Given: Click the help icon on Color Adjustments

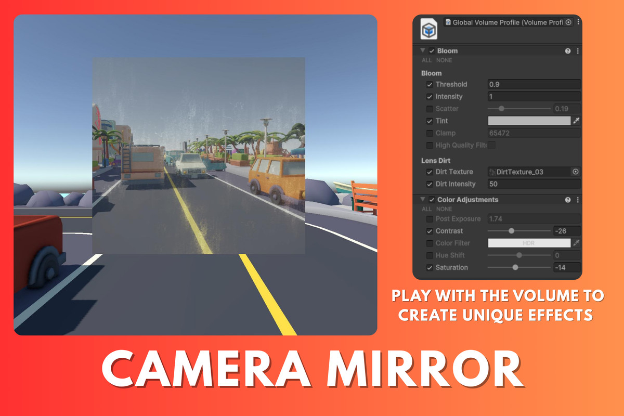Looking at the screenshot, I should pos(567,200).
